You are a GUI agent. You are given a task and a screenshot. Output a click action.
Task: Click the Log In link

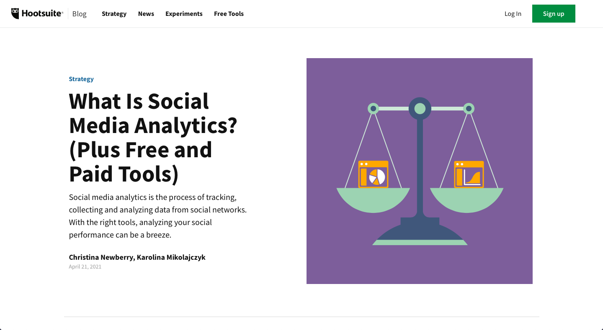click(513, 14)
